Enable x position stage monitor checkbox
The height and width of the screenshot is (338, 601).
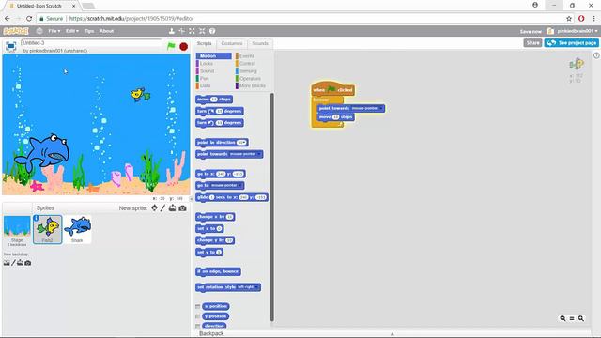(198, 307)
